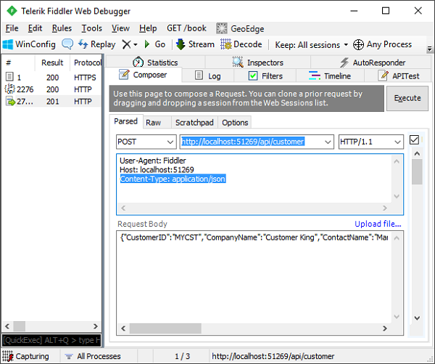Click GET /book menu item

tap(186, 28)
